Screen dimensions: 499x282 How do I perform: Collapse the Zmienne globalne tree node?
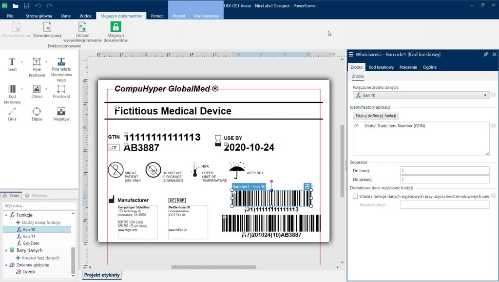click(x=6, y=265)
